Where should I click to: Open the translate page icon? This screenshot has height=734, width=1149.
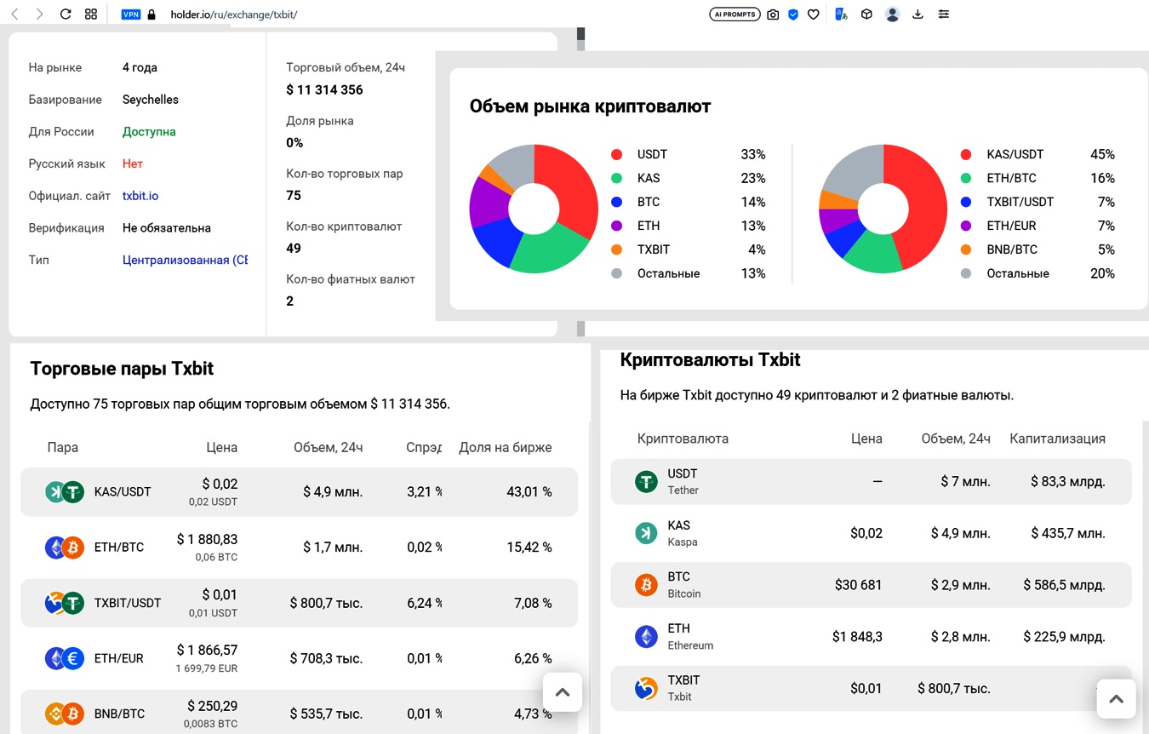[841, 14]
